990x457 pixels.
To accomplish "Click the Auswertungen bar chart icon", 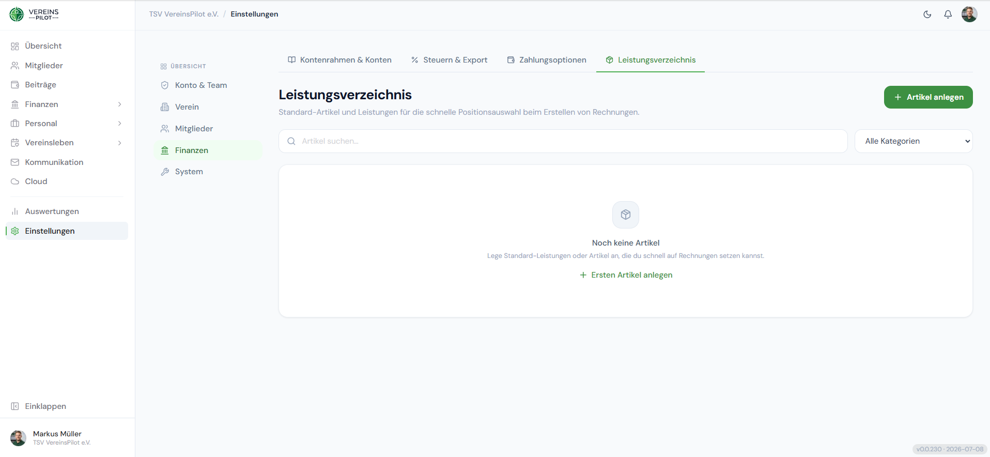I will (x=15, y=211).
